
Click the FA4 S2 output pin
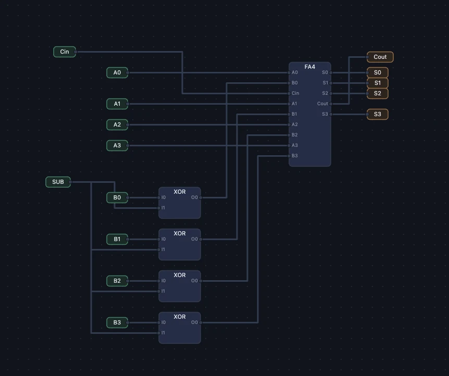[331, 93]
